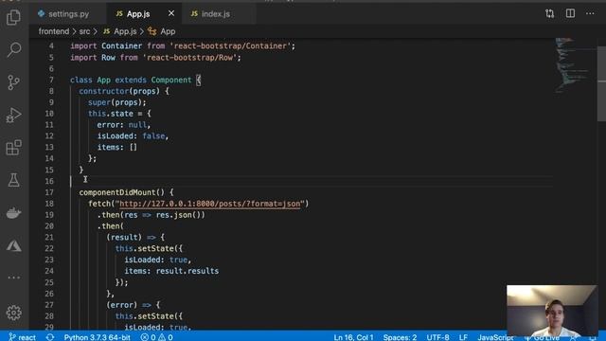The image size is (606, 341).
Task: Open the Search view in activity bar
Action: (14, 50)
